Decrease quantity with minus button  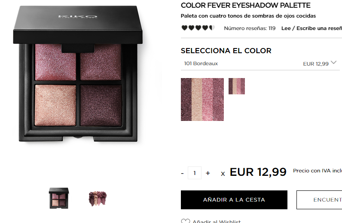pos(182,173)
